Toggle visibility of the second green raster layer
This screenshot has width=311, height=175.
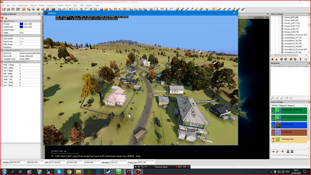pos(273,118)
